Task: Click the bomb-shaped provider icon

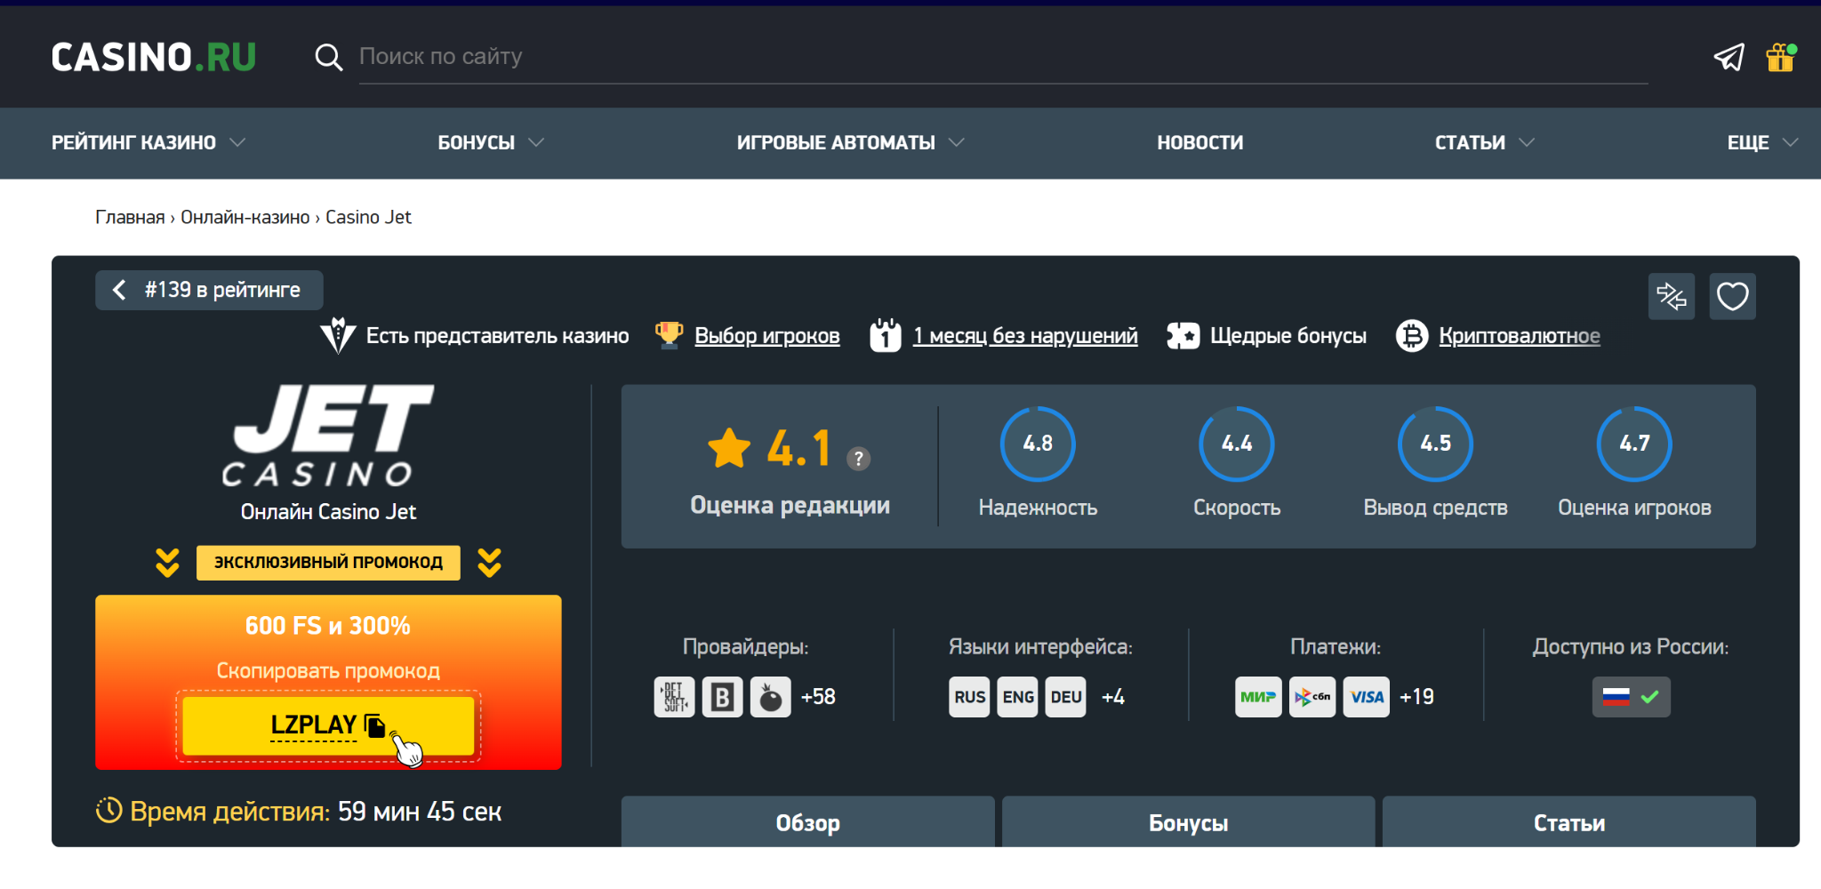Action: click(x=771, y=697)
